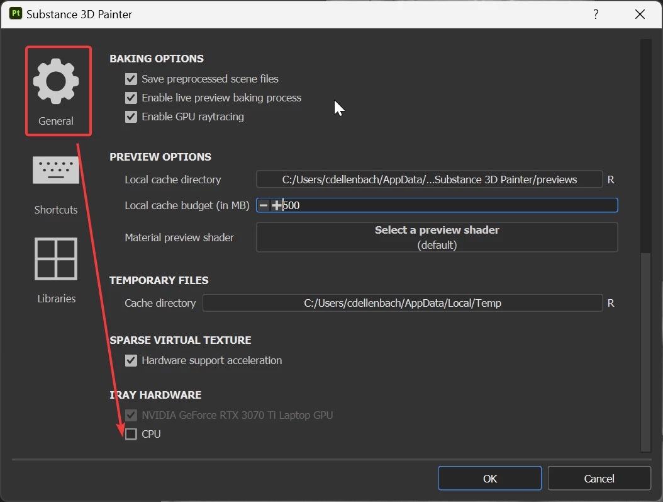Screen dimensions: 663x502
Task: Click the TEMPORARY FILES heading
Action: pyautogui.click(x=159, y=280)
